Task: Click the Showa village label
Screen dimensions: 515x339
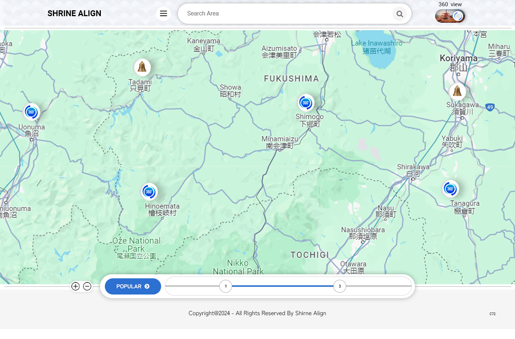Action: (x=230, y=91)
